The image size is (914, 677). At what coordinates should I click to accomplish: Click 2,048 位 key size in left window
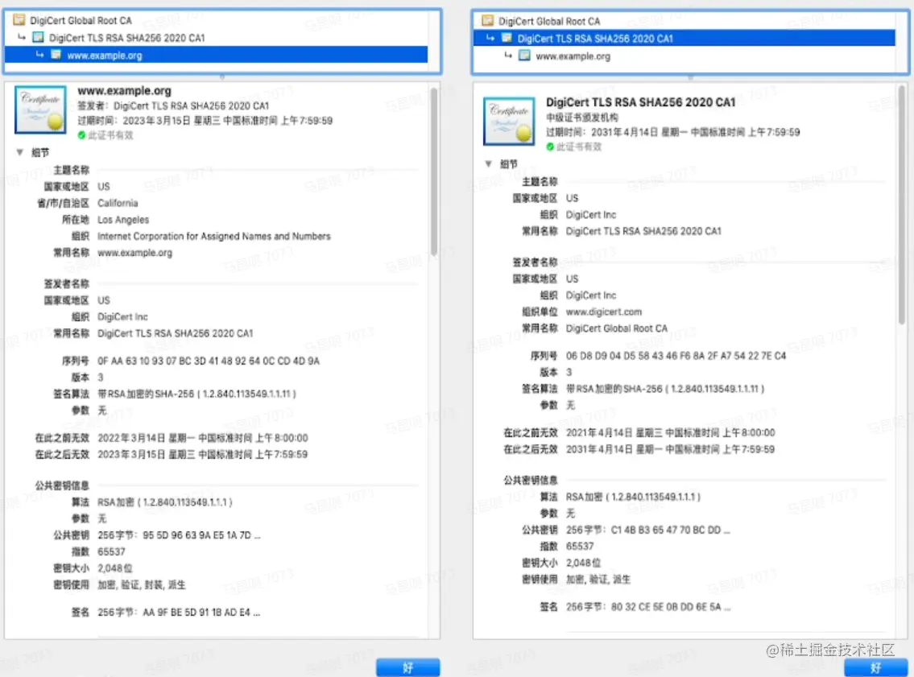pyautogui.click(x=115, y=568)
